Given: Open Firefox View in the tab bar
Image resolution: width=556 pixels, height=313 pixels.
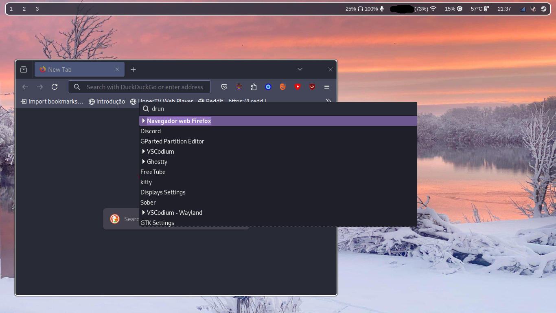Looking at the screenshot, I should (24, 70).
